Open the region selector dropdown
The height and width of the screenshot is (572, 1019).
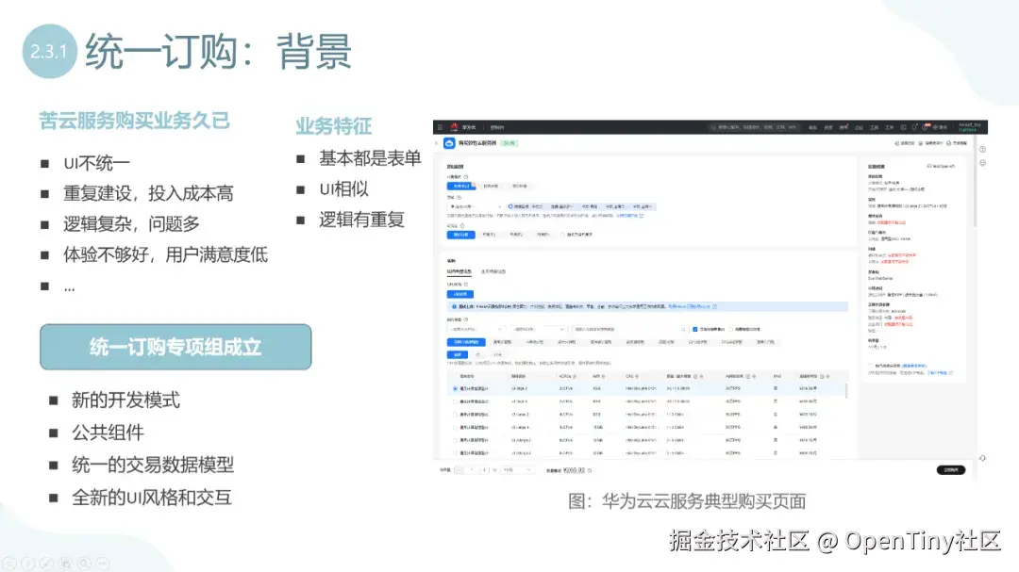[x=470, y=205]
